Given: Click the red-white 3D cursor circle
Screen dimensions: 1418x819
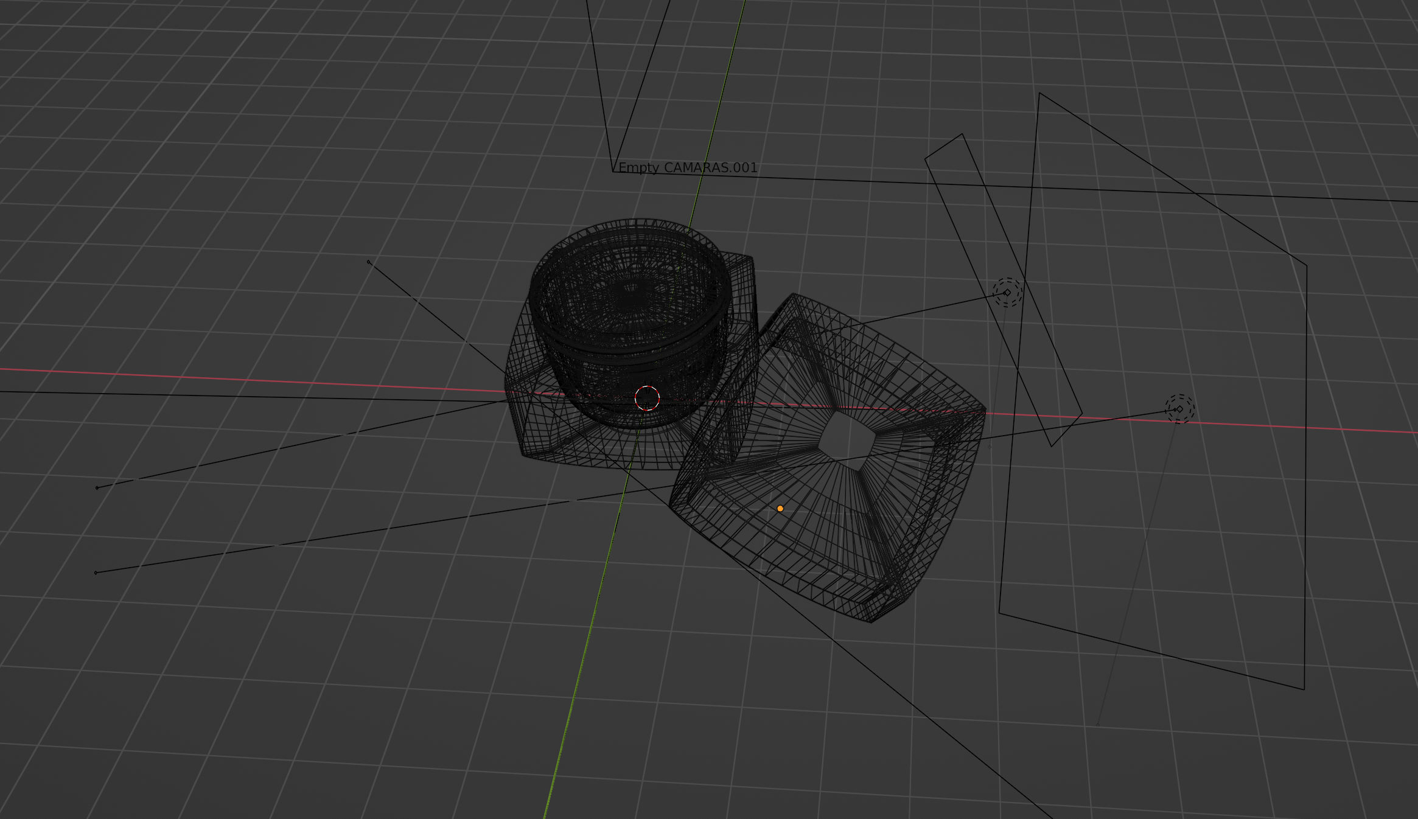Looking at the screenshot, I should [647, 399].
